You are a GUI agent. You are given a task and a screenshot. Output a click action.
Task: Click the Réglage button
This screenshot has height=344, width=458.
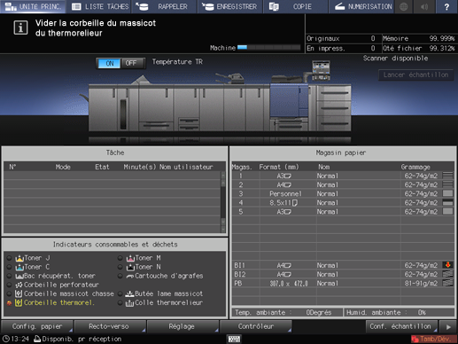pyautogui.click(x=182, y=326)
